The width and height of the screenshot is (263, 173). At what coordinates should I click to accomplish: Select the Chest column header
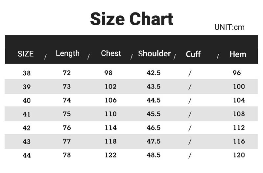point(111,53)
